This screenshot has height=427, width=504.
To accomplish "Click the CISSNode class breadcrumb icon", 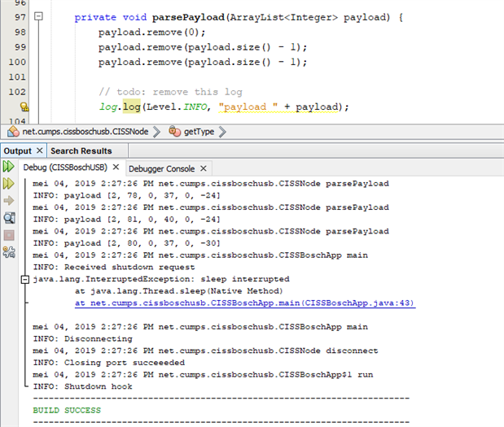I will click(x=13, y=131).
